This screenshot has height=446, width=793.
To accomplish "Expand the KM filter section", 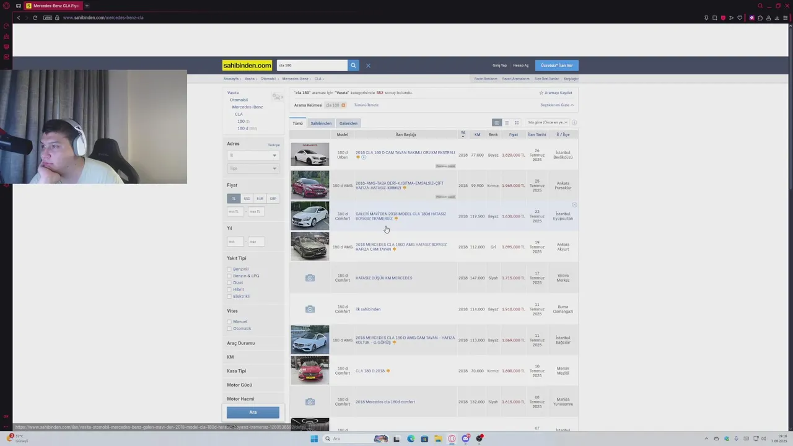I will 230,357.
